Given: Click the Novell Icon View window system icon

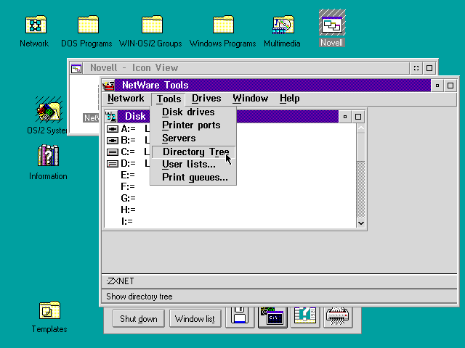Looking at the screenshot, I should (x=76, y=69).
